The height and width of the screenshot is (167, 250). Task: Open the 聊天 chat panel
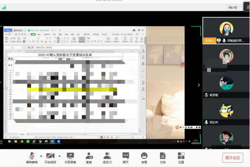126,158
